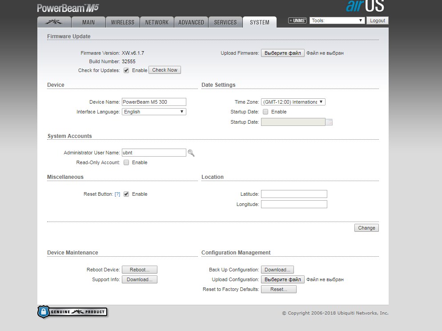The width and height of the screenshot is (442, 331).
Task: Click the Change button
Action: coord(366,228)
